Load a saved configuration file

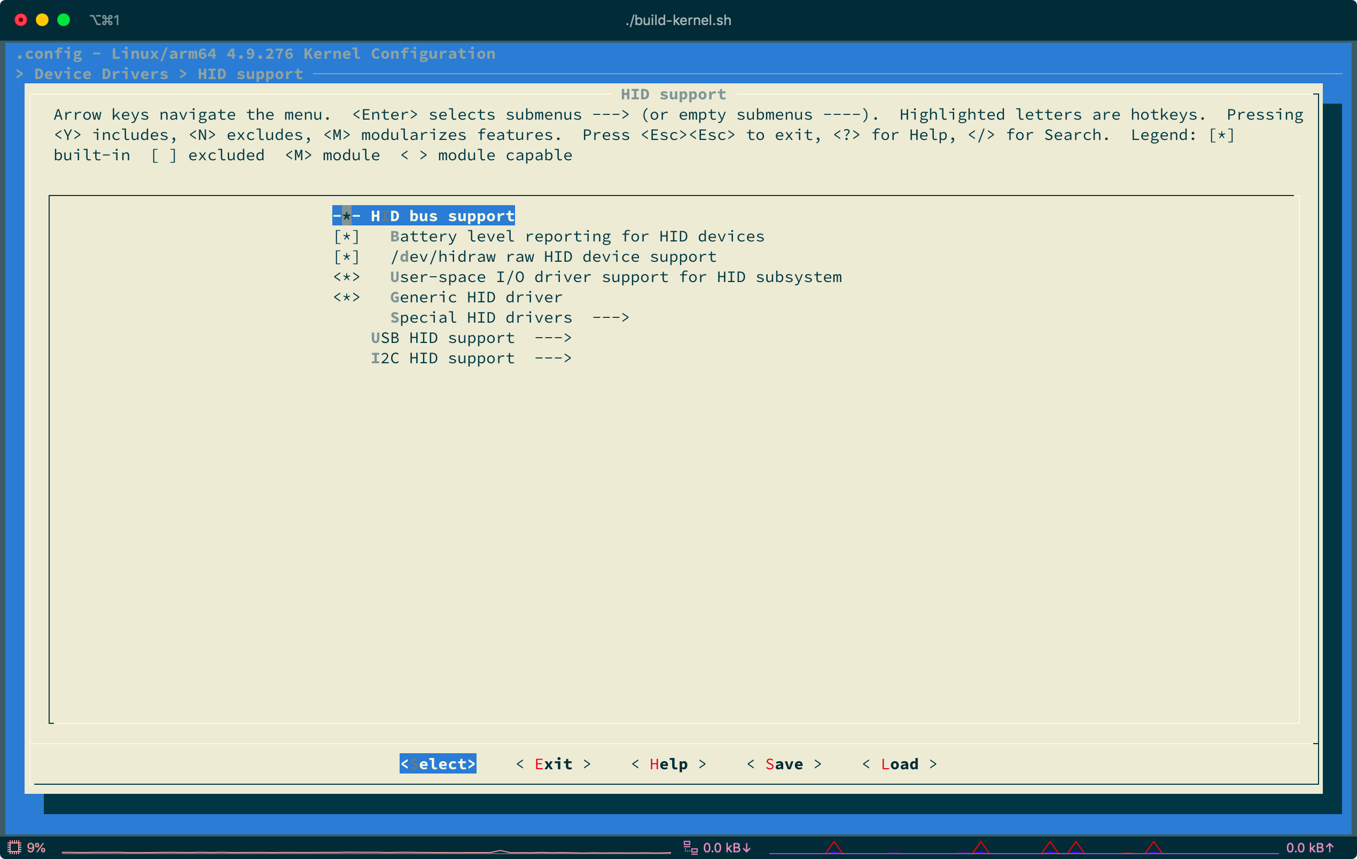(x=900, y=764)
